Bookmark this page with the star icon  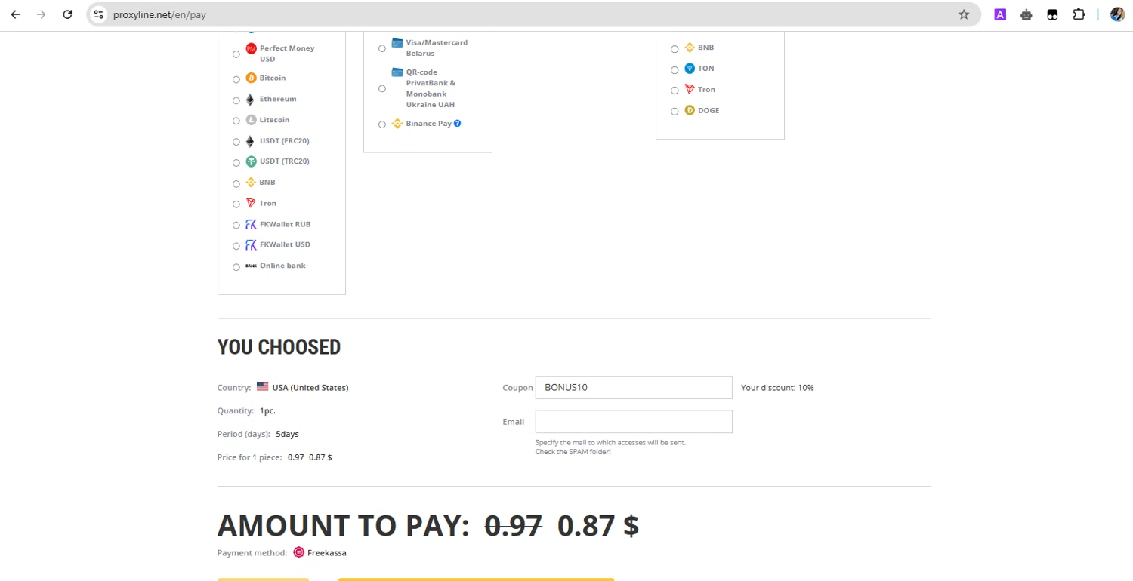tap(964, 14)
